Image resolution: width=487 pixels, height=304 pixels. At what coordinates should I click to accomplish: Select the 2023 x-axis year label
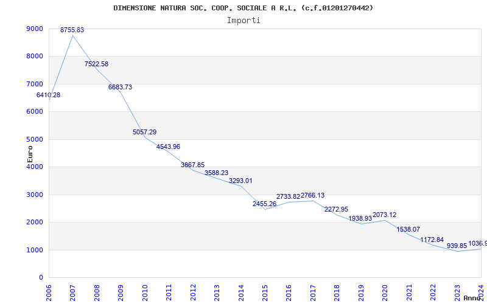point(457,292)
